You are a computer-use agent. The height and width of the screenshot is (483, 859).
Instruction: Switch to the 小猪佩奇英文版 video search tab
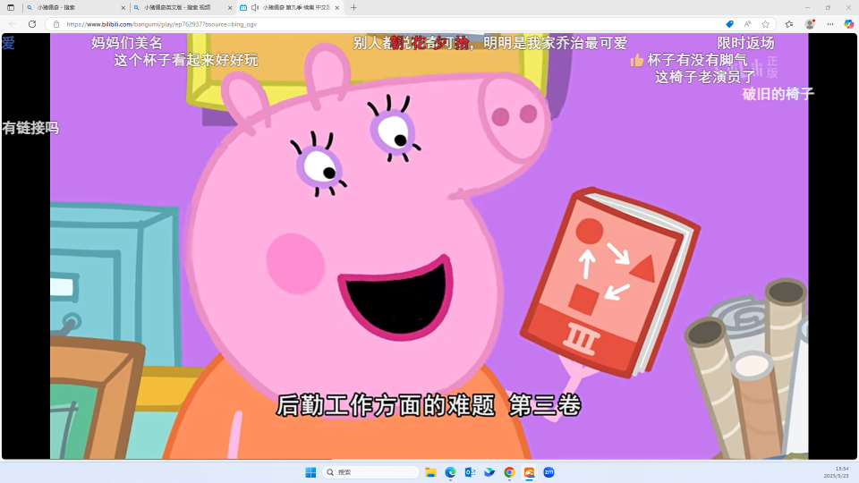(183, 8)
